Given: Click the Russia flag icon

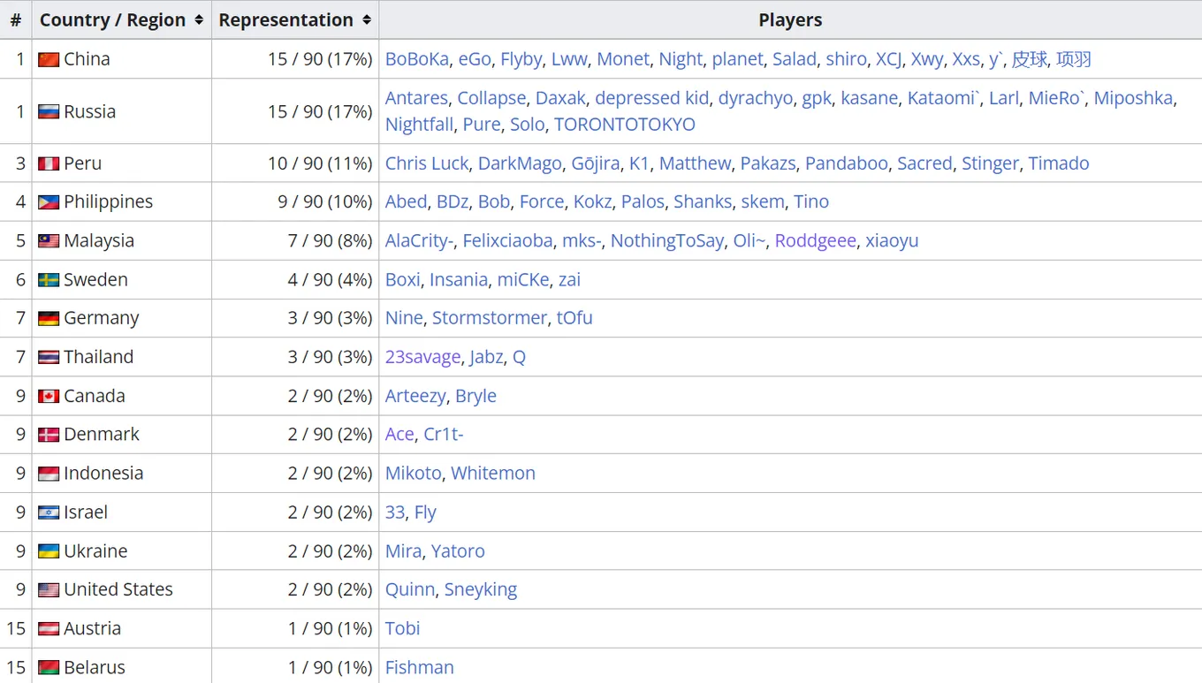Looking at the screenshot, I should 49,111.
